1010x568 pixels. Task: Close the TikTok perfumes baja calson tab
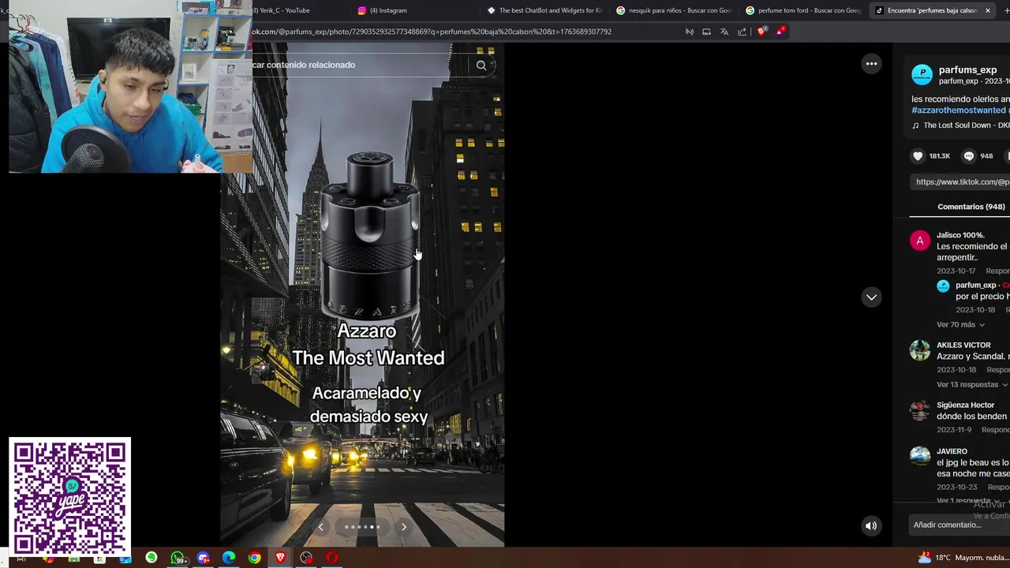point(987,10)
